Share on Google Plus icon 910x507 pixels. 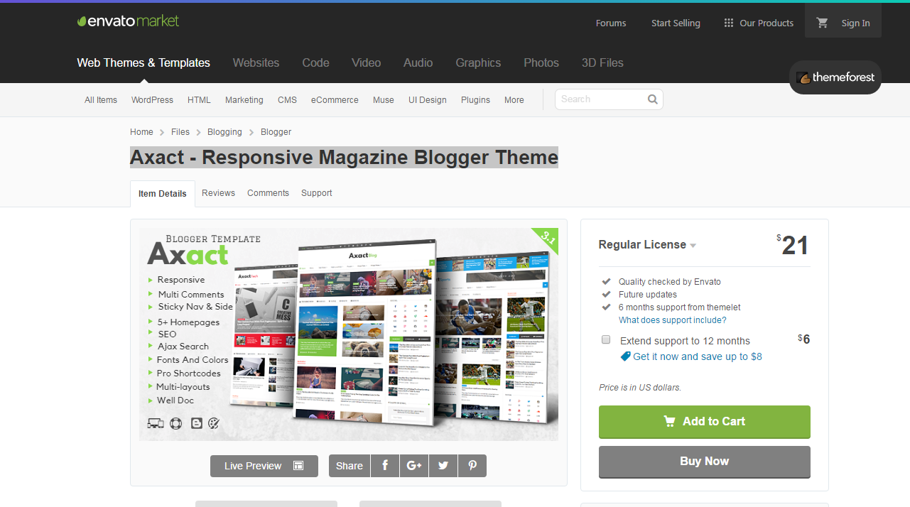(414, 466)
